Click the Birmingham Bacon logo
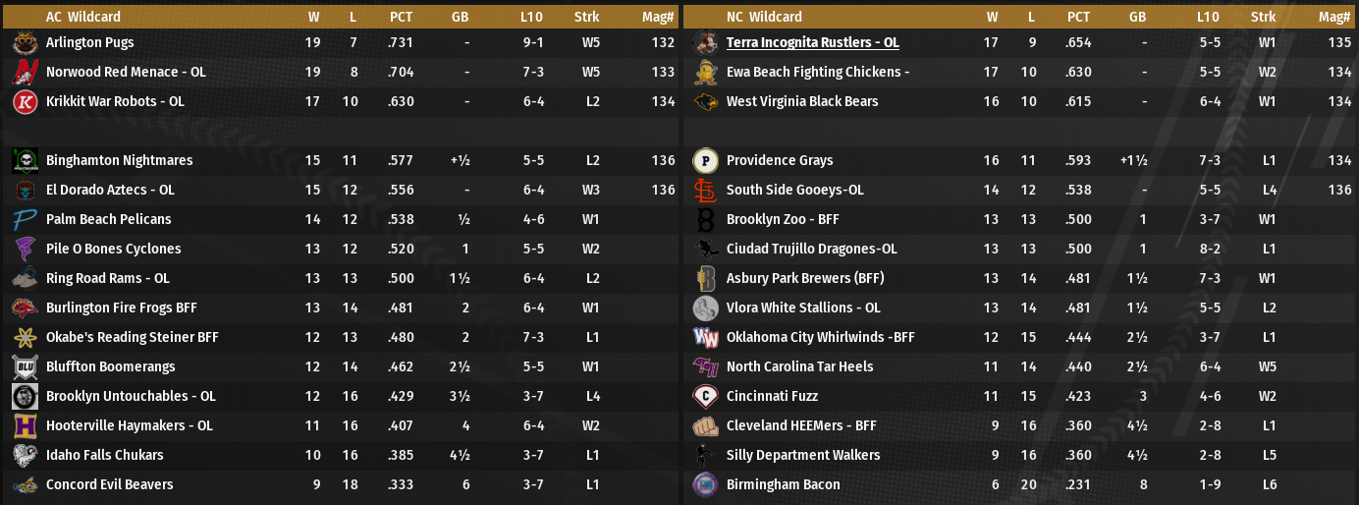Screen dimensions: 1359x505 click(x=705, y=485)
